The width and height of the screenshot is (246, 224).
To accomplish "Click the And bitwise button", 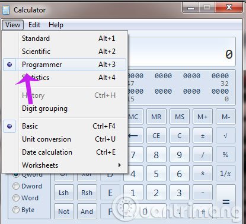I will (87, 212).
